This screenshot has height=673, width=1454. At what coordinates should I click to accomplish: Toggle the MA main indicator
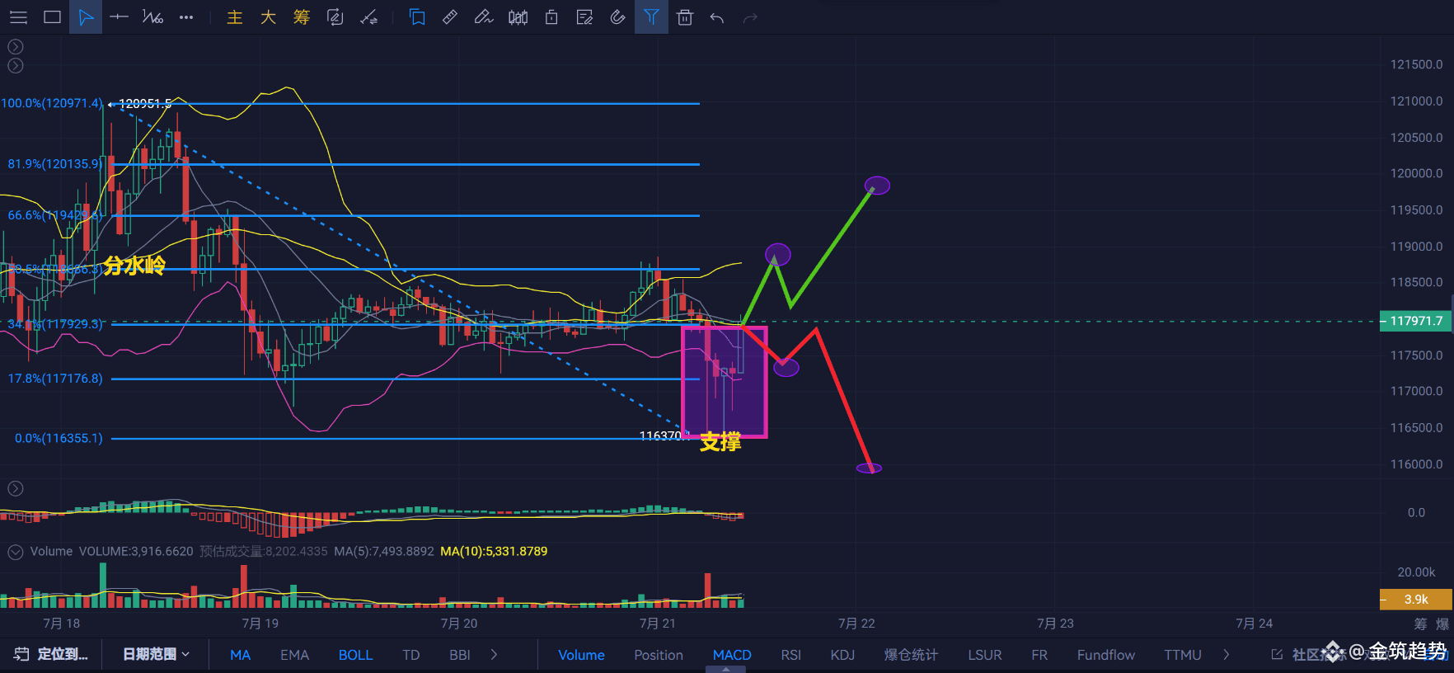tap(240, 655)
